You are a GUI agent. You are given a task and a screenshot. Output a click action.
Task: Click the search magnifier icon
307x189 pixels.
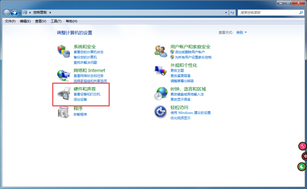(301, 12)
